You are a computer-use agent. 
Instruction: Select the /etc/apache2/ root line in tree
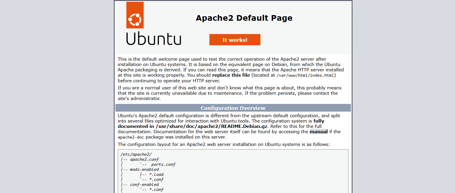(135, 154)
